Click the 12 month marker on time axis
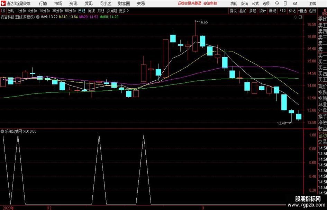Image resolution: width=327 pixels, height=210 pixels. coord(49,208)
